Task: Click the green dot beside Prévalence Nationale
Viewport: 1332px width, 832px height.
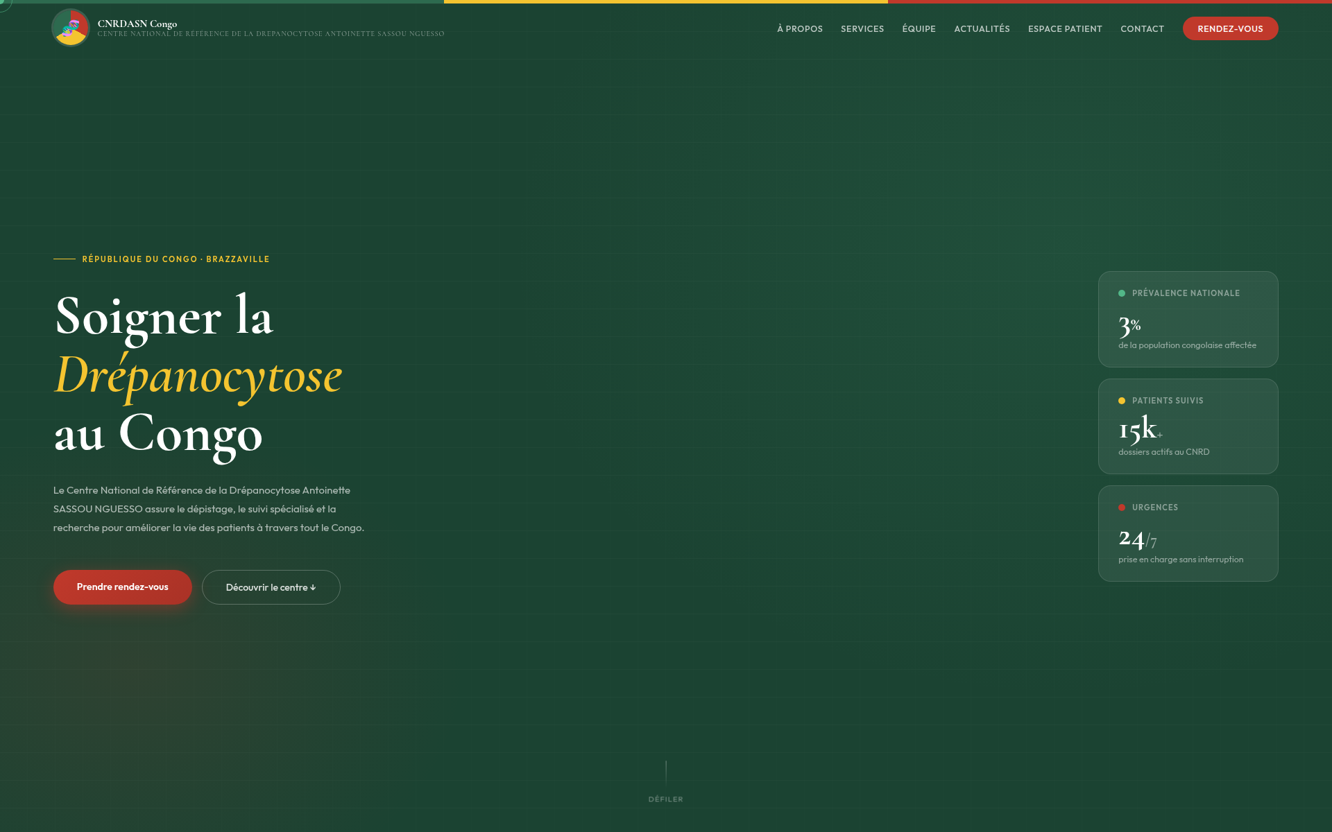Action: tap(1122, 293)
